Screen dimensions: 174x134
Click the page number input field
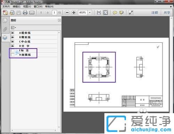click(x=54, y=12)
